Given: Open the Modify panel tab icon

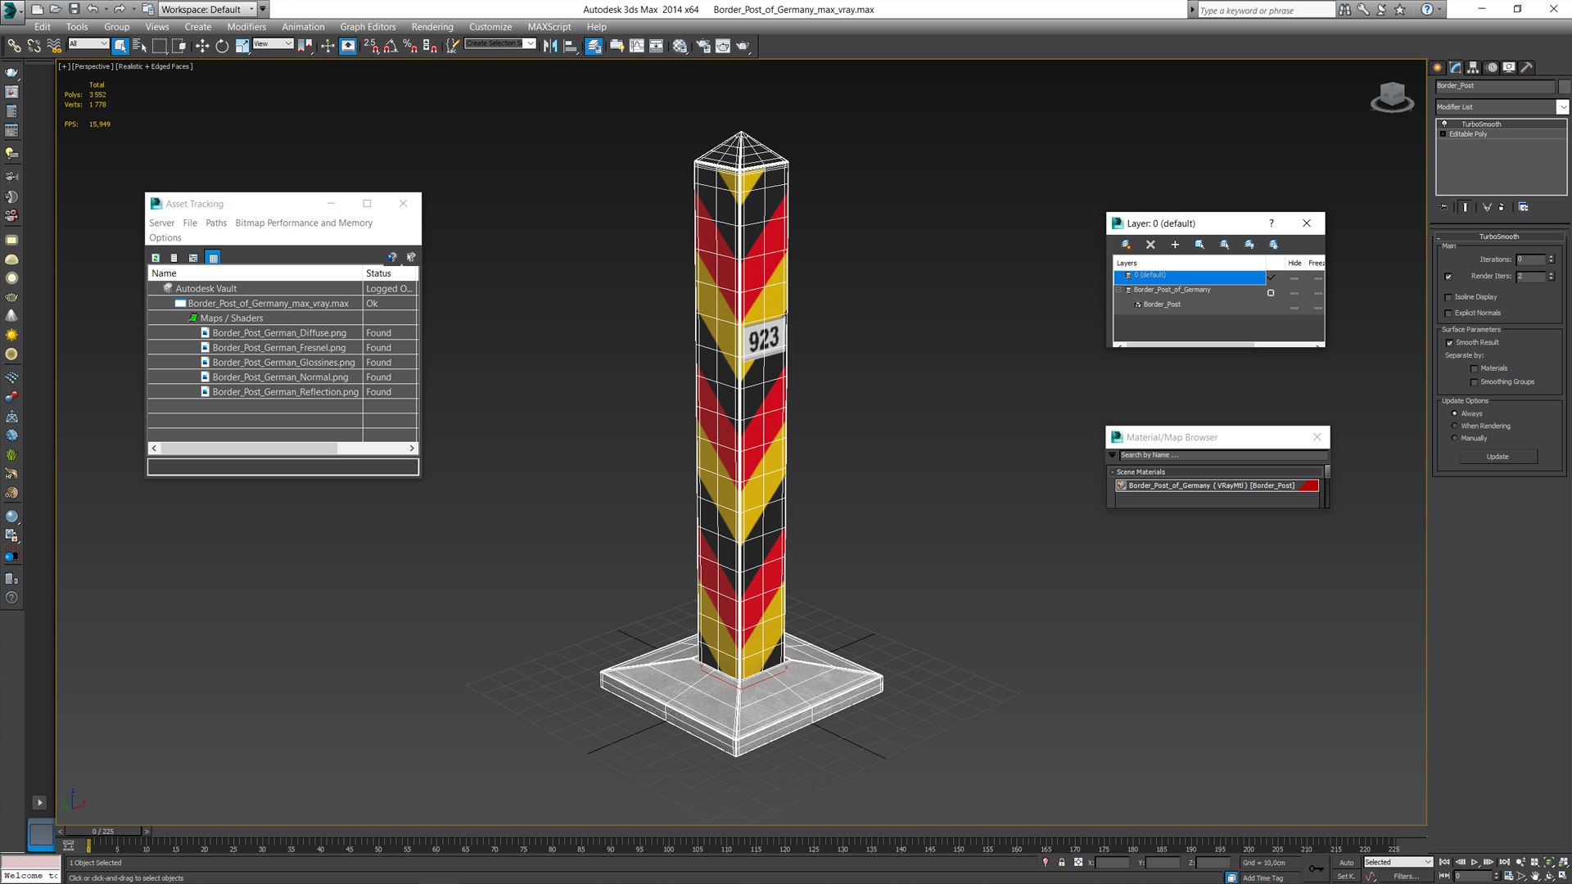Looking at the screenshot, I should coord(1455,68).
